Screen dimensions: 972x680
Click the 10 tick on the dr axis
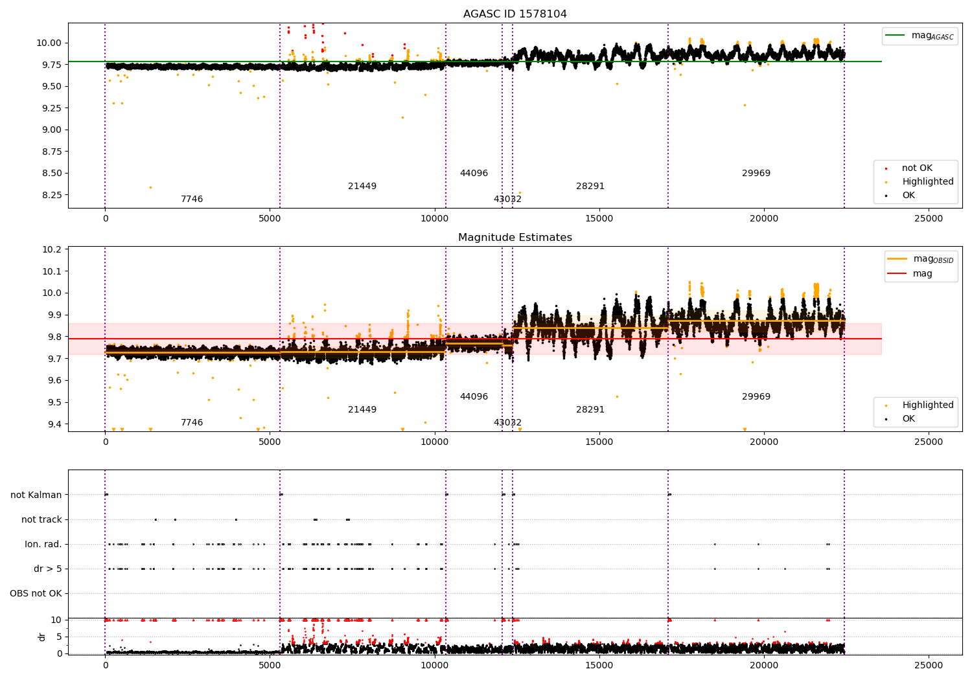pyautogui.click(x=56, y=620)
